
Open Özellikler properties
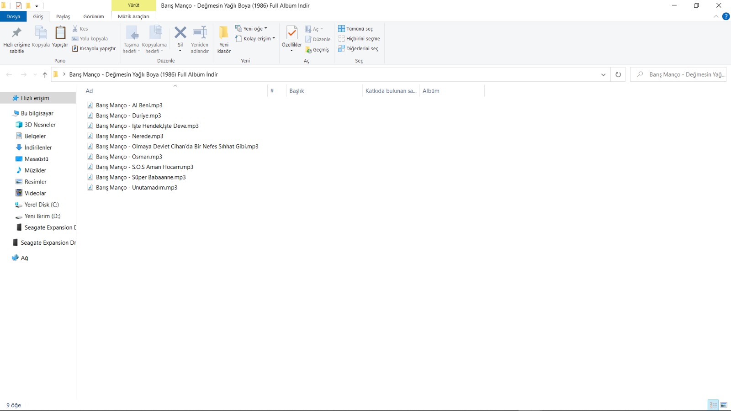[x=291, y=39]
